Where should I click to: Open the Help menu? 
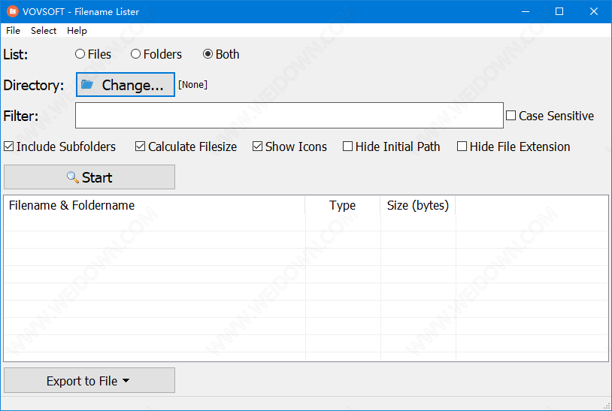click(77, 30)
